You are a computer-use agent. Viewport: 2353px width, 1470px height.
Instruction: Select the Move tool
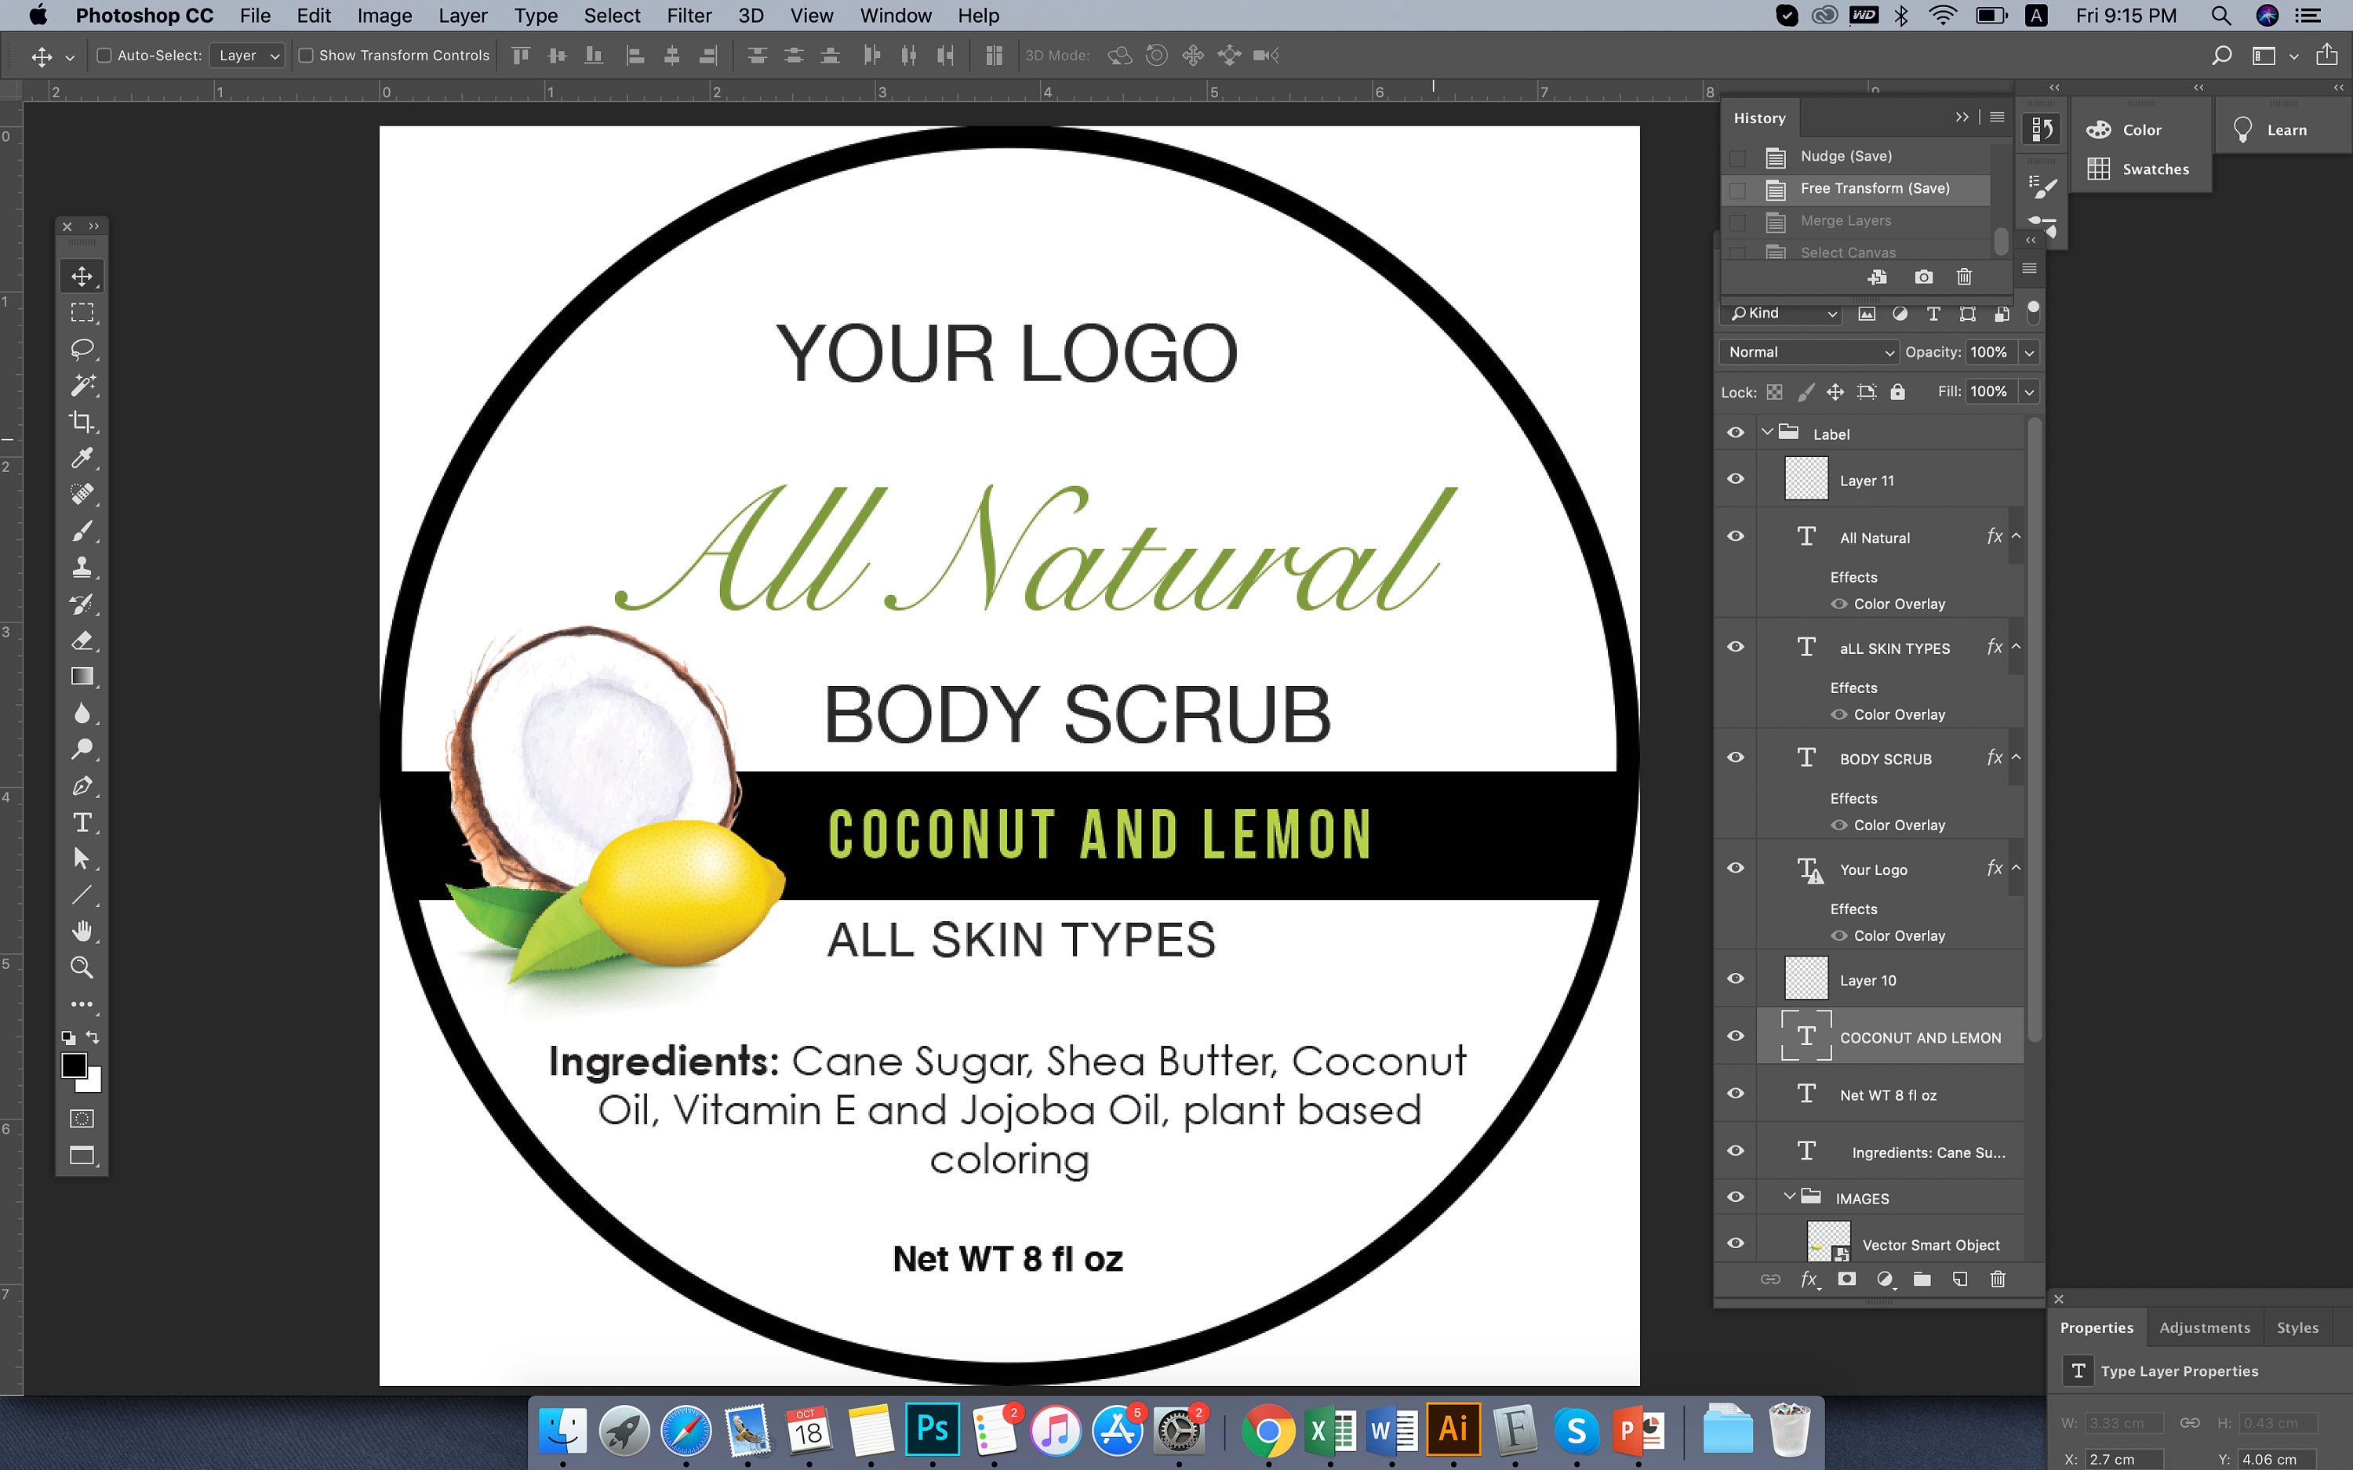pos(82,276)
